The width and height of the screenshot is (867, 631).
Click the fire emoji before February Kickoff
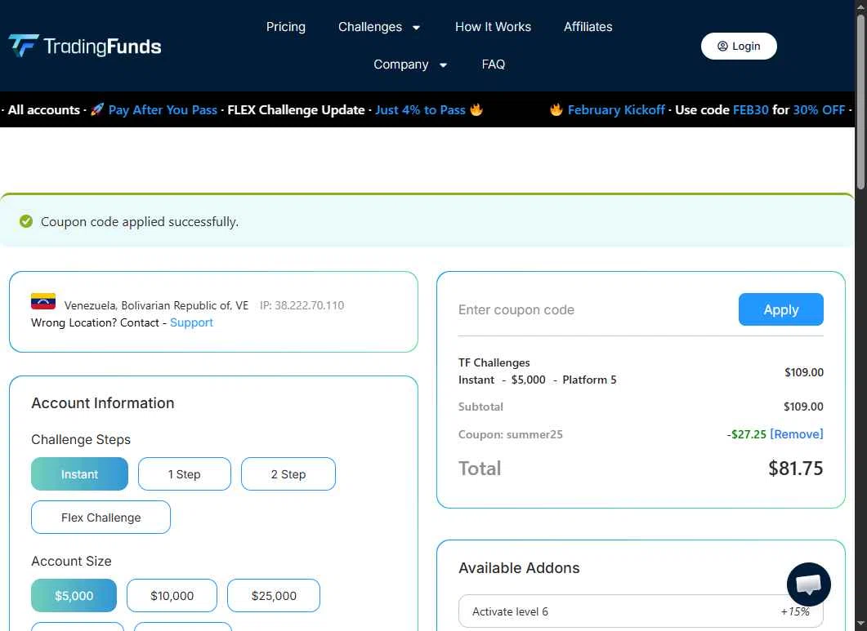point(556,109)
